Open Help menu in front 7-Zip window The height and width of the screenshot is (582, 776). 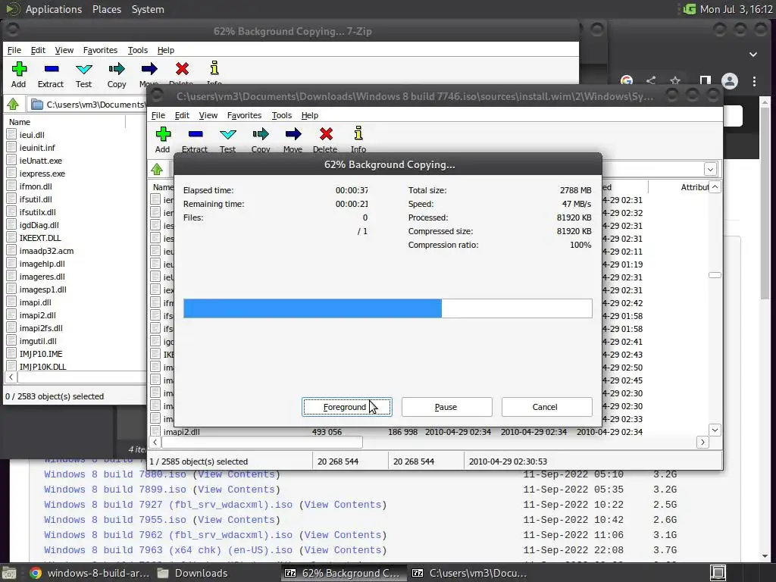(310, 115)
